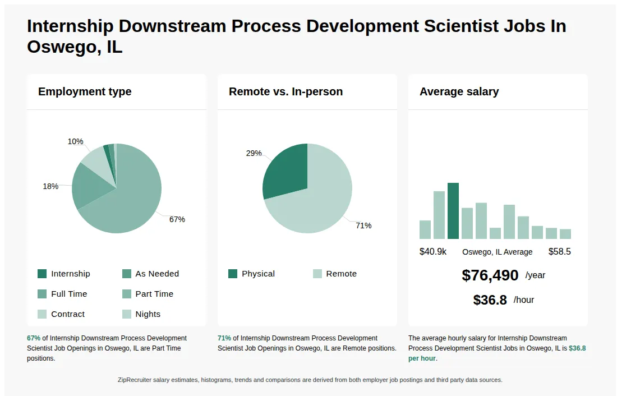Click the '10%' pie chart label
Image resolution: width=617 pixels, height=396 pixels.
(x=75, y=141)
